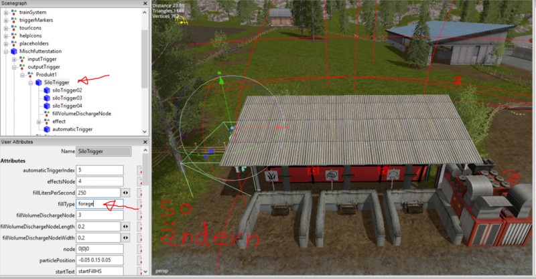The image size is (536, 279).
Task: Click the red remove button beside effectsNode
Action: click(x=141, y=182)
